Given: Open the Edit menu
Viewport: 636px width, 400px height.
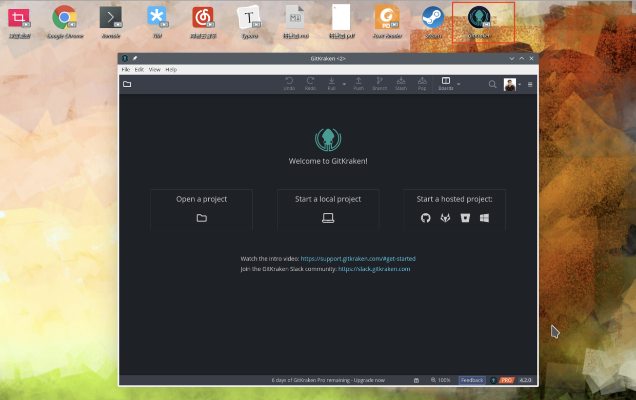Looking at the screenshot, I should click(139, 70).
